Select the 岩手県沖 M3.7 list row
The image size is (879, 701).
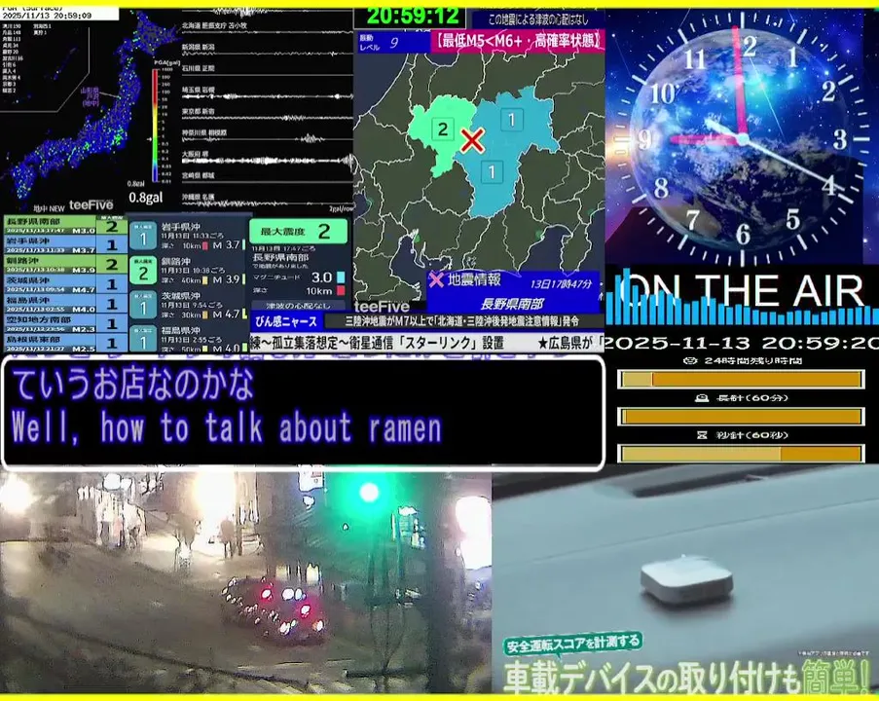tap(65, 245)
